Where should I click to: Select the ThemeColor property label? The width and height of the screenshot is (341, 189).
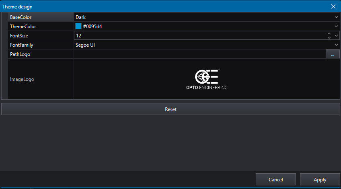tap(23, 27)
